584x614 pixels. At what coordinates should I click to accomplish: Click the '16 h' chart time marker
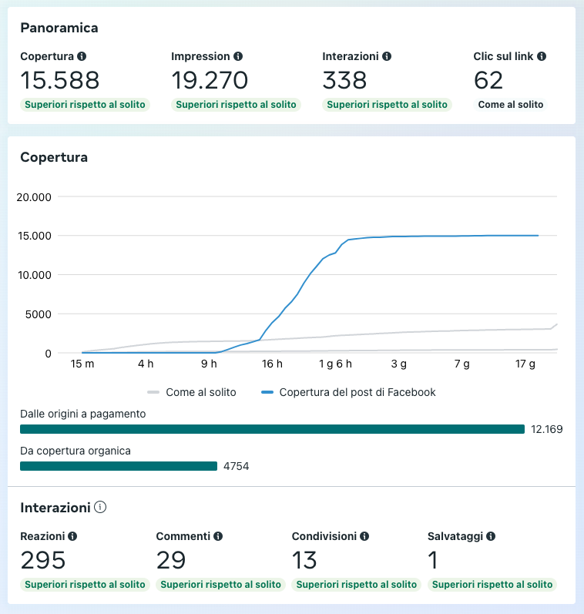coord(272,364)
